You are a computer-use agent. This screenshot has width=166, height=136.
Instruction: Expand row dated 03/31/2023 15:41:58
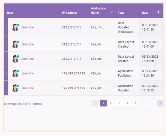(6, 27)
